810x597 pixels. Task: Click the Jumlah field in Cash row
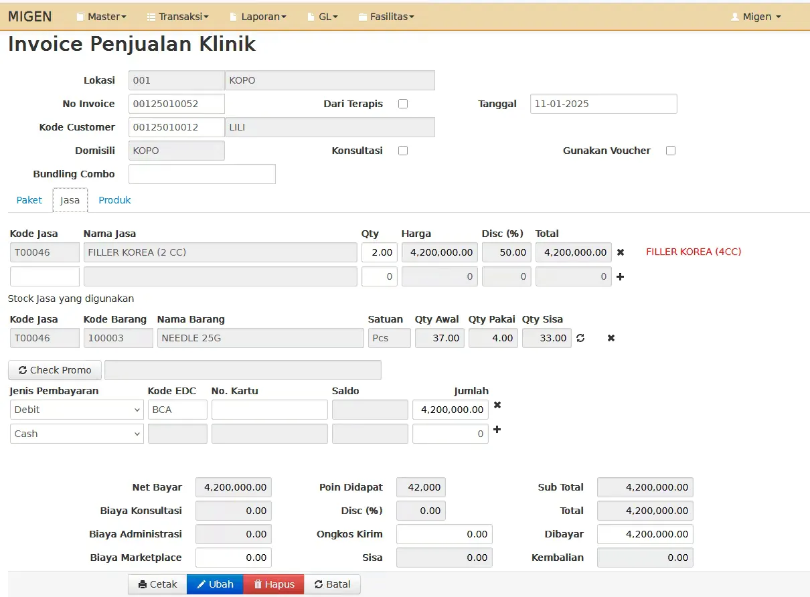451,434
